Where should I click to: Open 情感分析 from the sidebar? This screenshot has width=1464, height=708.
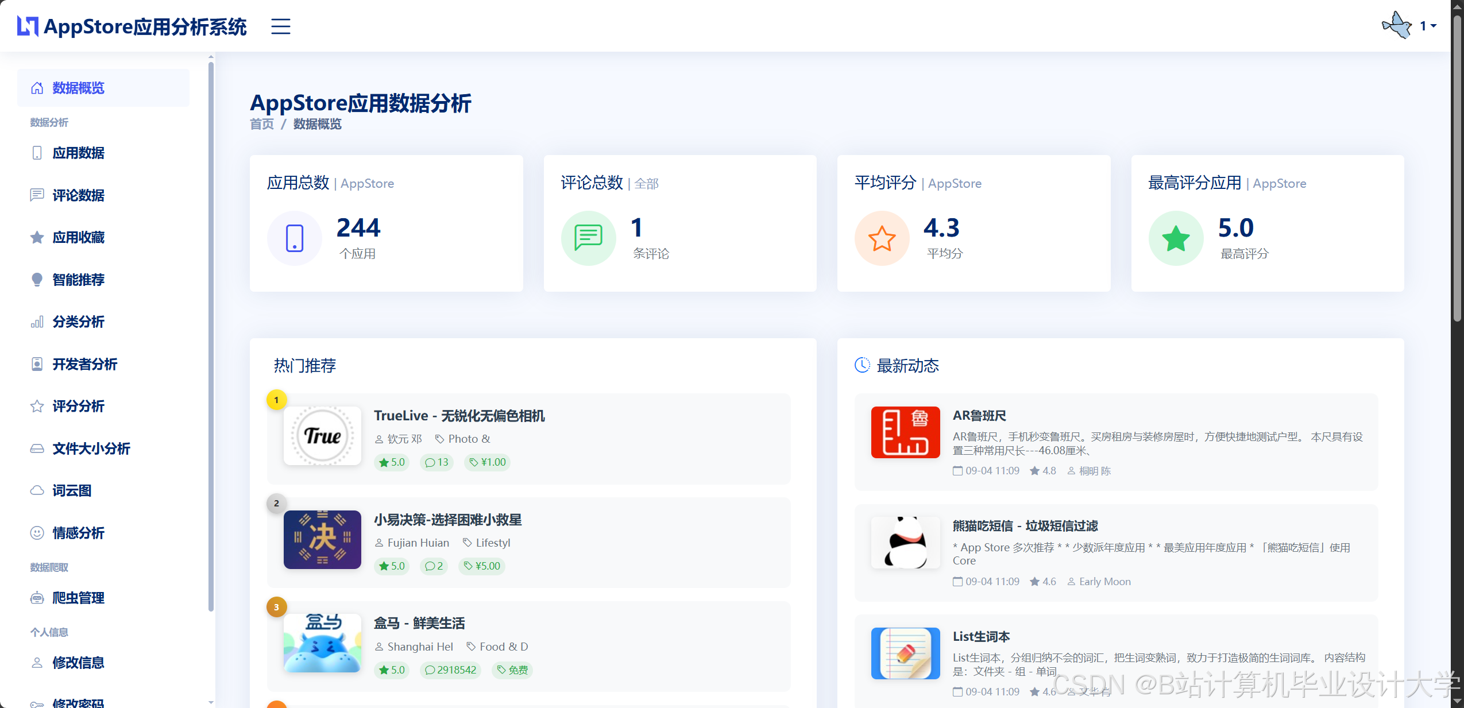pos(78,533)
